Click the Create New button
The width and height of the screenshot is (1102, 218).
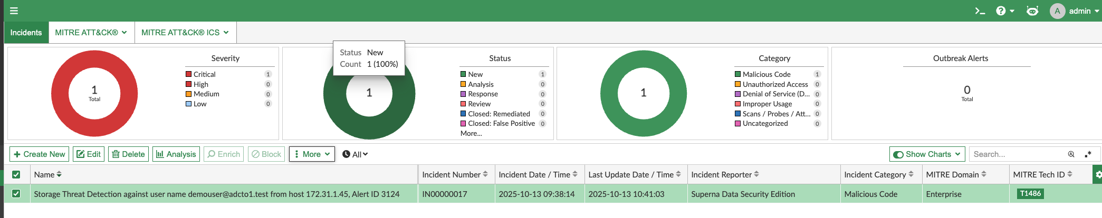click(x=40, y=154)
